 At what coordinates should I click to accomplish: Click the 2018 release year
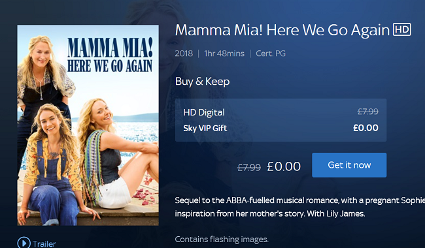click(184, 54)
